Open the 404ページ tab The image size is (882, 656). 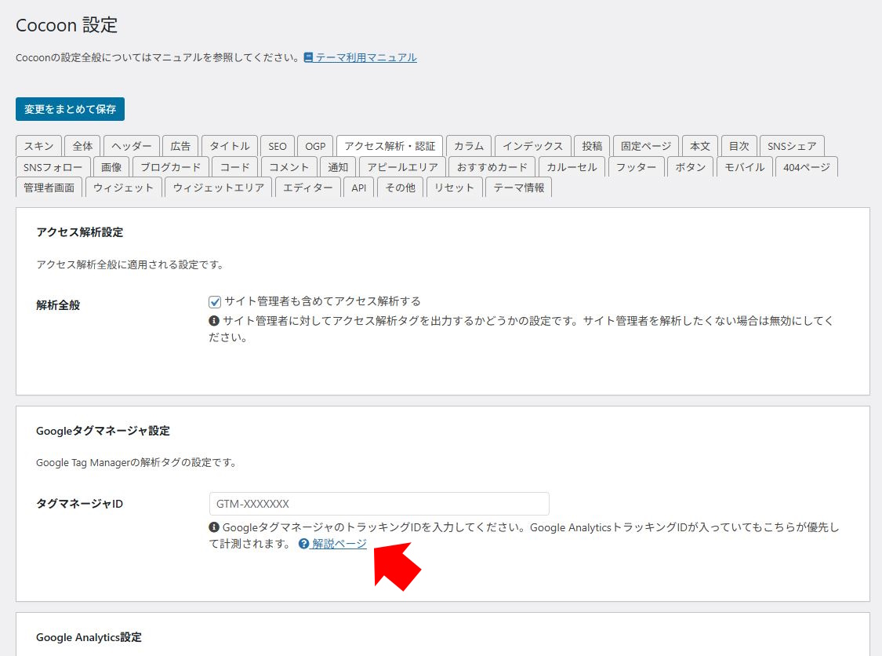tap(807, 167)
